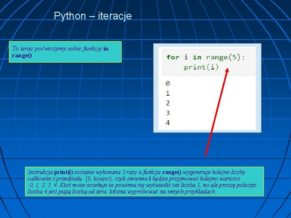Click output value 0

(x=168, y=84)
